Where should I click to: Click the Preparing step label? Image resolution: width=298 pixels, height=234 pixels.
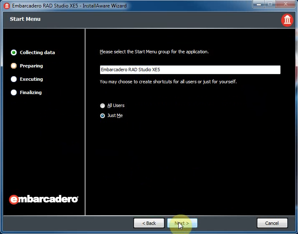pyautogui.click(x=31, y=66)
